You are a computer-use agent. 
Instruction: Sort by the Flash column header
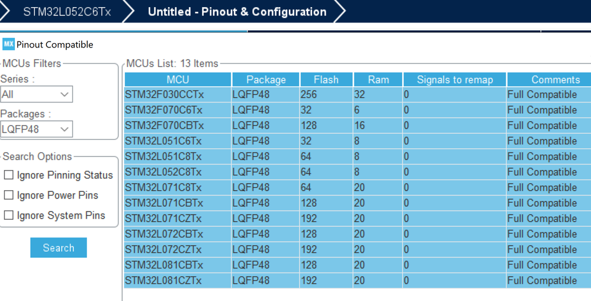(326, 79)
